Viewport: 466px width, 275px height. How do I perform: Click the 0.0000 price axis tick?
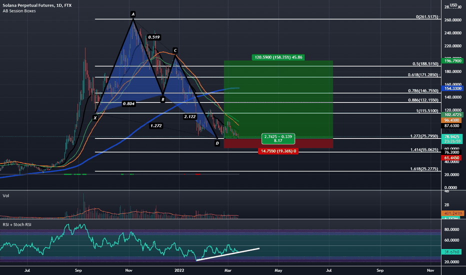450,187
